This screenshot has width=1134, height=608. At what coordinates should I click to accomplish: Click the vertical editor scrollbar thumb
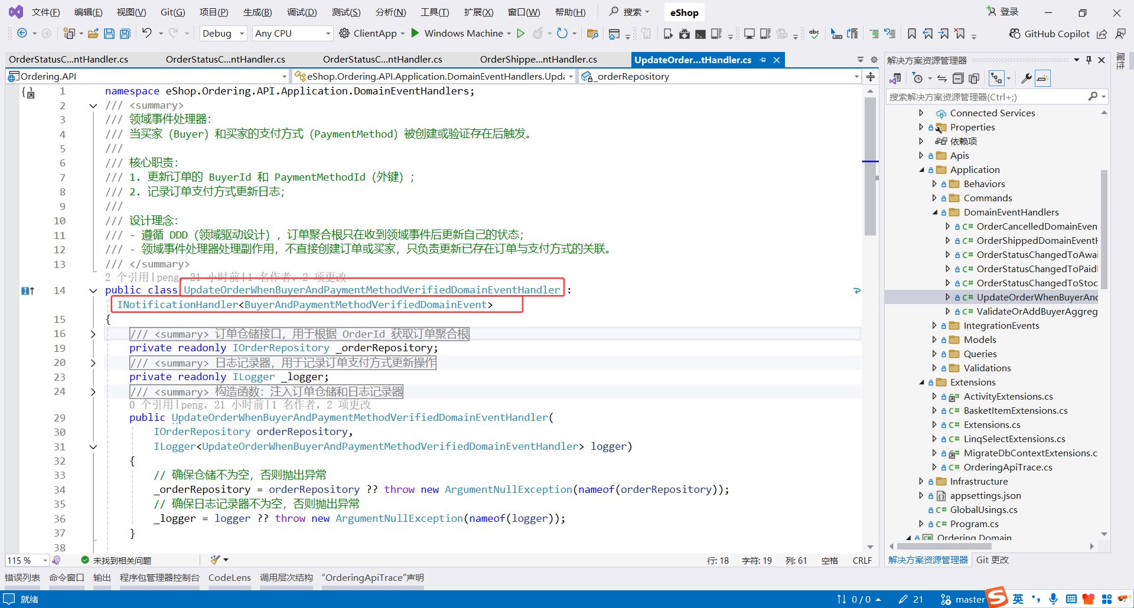coord(870,166)
